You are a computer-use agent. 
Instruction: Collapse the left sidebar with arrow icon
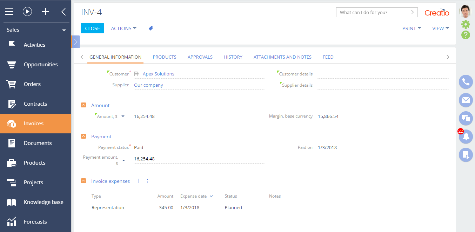[63, 12]
